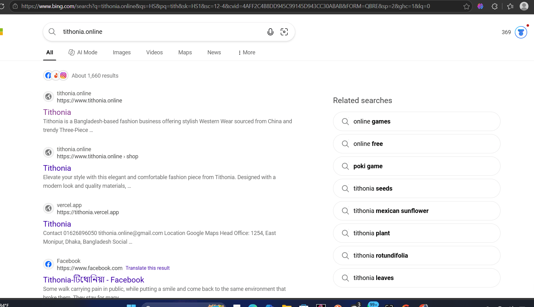This screenshot has width=534, height=307.
Task: Select related search online free
Action: click(x=416, y=144)
